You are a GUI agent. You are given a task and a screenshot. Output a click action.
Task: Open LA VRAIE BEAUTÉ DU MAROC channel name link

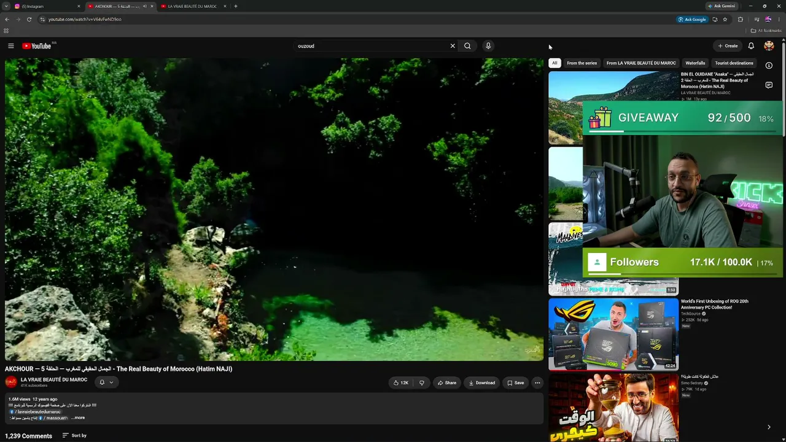[54, 380]
